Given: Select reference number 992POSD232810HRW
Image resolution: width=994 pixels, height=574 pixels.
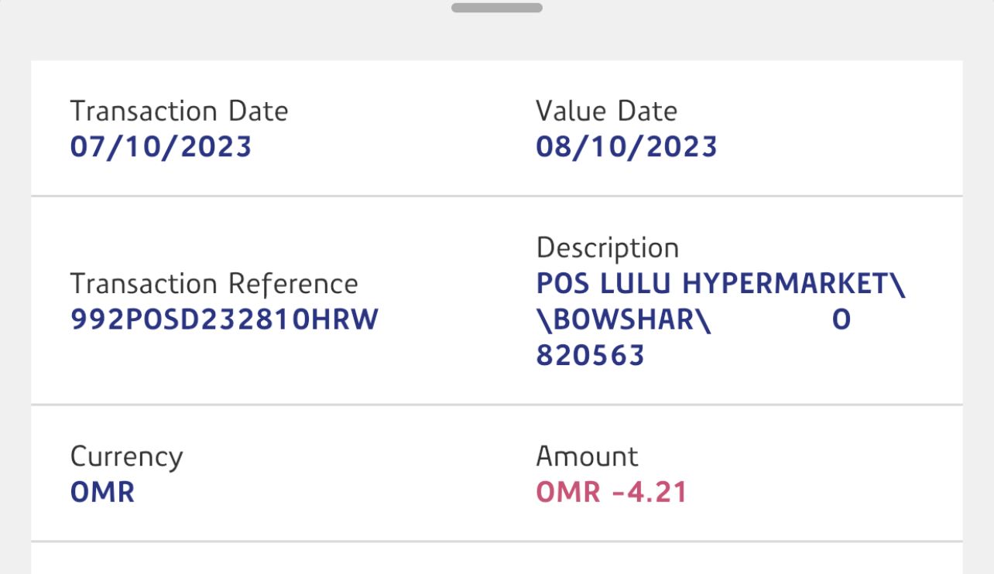Looking at the screenshot, I should point(224,319).
